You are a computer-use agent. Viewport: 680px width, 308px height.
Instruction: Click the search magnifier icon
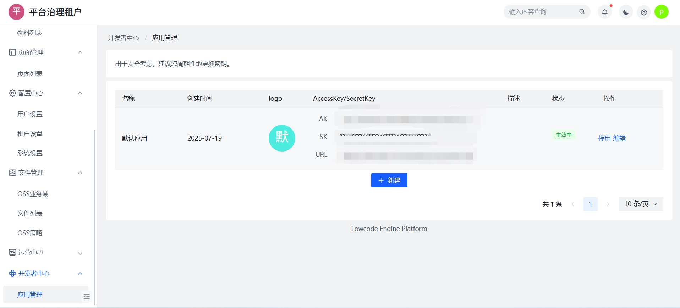[582, 12]
